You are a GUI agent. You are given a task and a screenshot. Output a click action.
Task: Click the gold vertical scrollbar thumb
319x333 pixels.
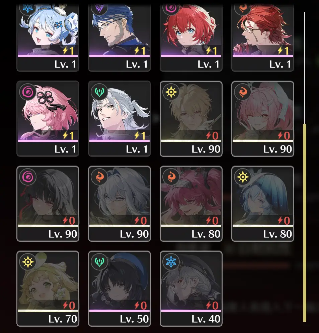coord(305,223)
